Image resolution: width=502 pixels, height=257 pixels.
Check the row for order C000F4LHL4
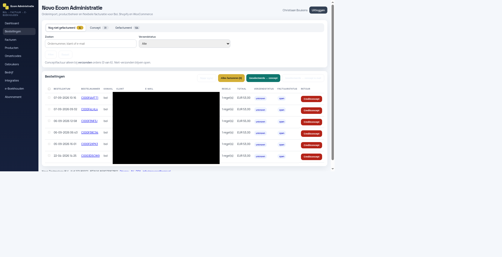49,109
